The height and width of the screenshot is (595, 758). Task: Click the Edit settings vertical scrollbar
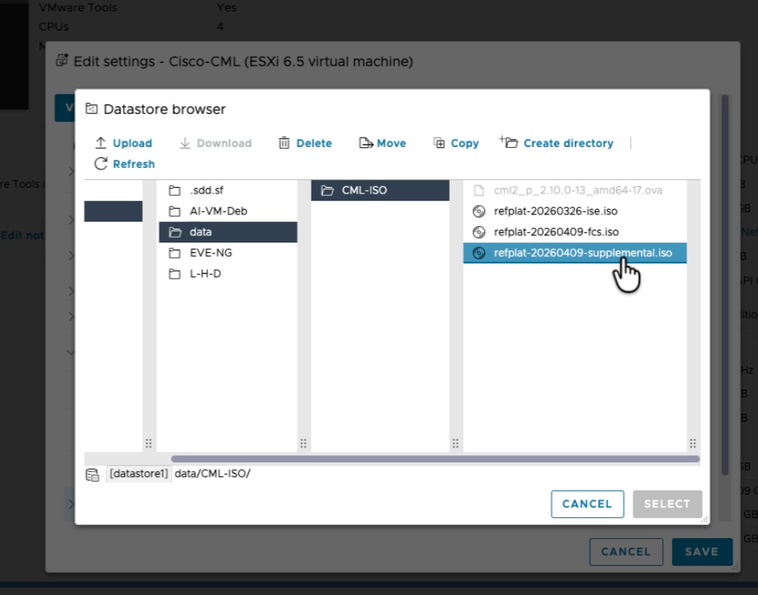click(724, 285)
